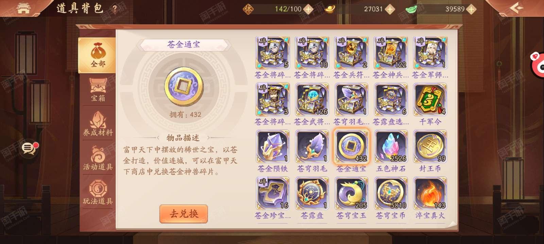This screenshot has width=544, height=244.
Task: Go home via the pavilion icon
Action: pos(23,8)
